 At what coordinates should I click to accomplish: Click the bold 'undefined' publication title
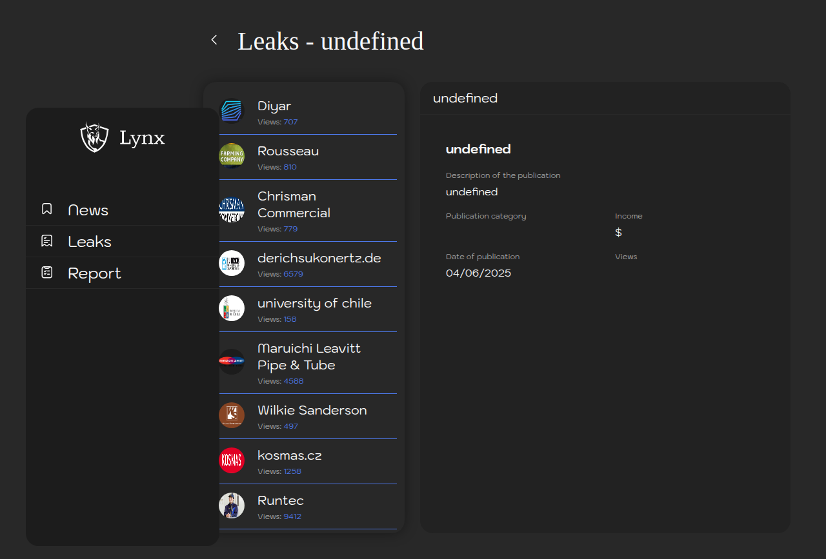[478, 149]
